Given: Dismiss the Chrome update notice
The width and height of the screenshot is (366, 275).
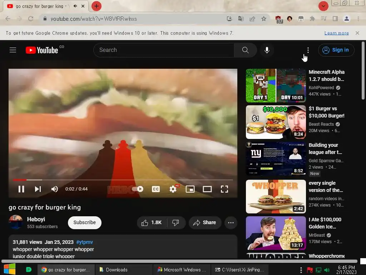Looking at the screenshot, I should 357,33.
